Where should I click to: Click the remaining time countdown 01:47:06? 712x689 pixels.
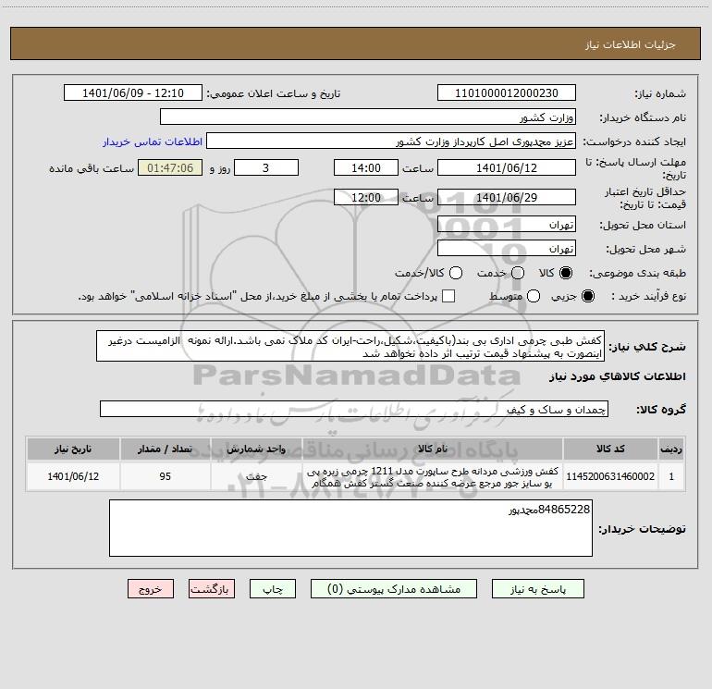[170, 168]
